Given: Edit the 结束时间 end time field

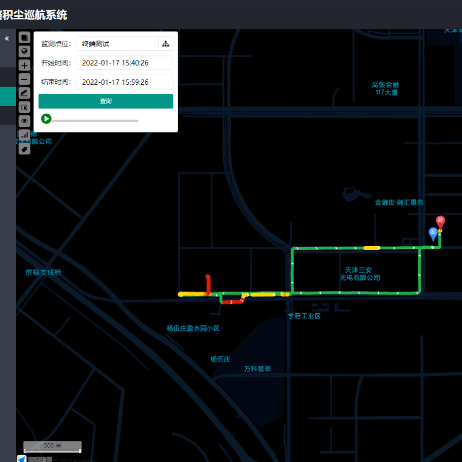Looking at the screenshot, I should click(x=125, y=82).
